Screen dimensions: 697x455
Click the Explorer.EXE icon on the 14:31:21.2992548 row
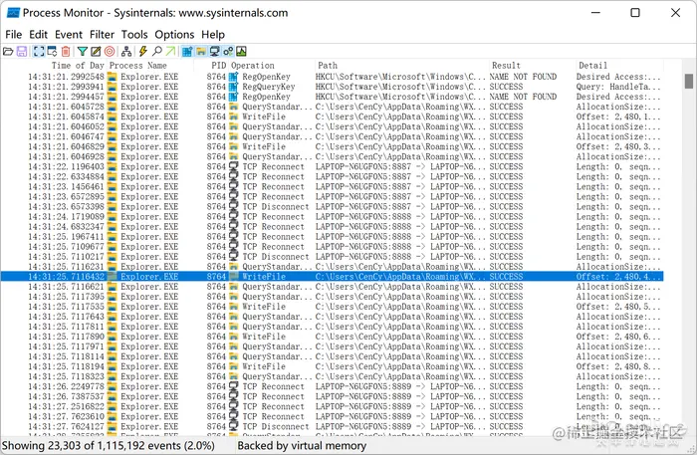click(x=112, y=77)
